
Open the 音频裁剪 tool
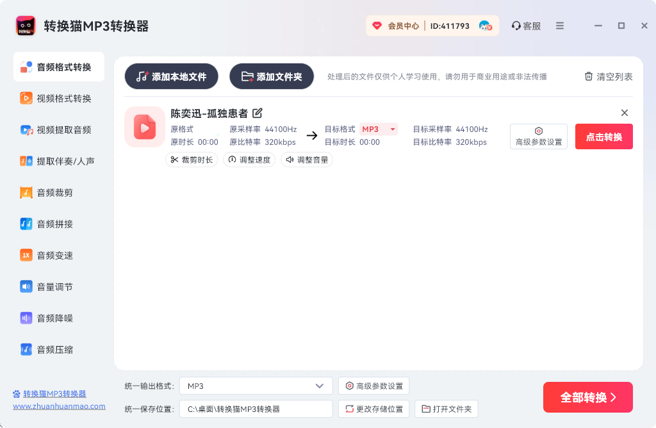tap(58, 192)
